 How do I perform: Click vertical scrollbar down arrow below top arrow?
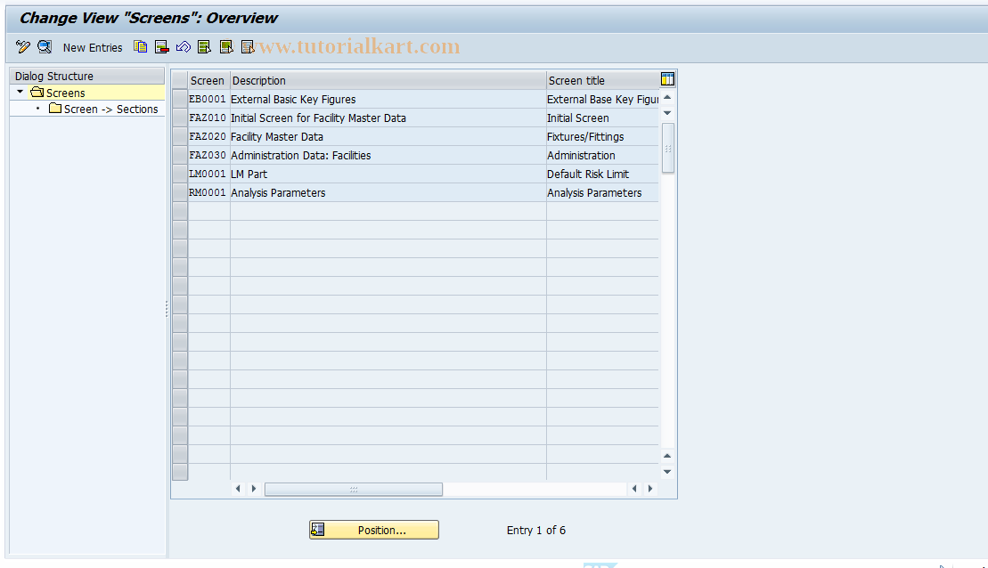(667, 113)
